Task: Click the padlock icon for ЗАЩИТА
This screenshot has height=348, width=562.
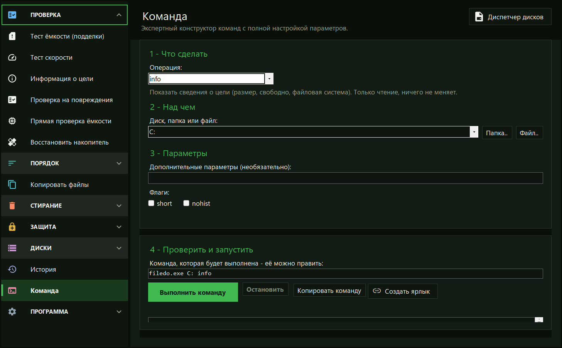Action: point(12,227)
